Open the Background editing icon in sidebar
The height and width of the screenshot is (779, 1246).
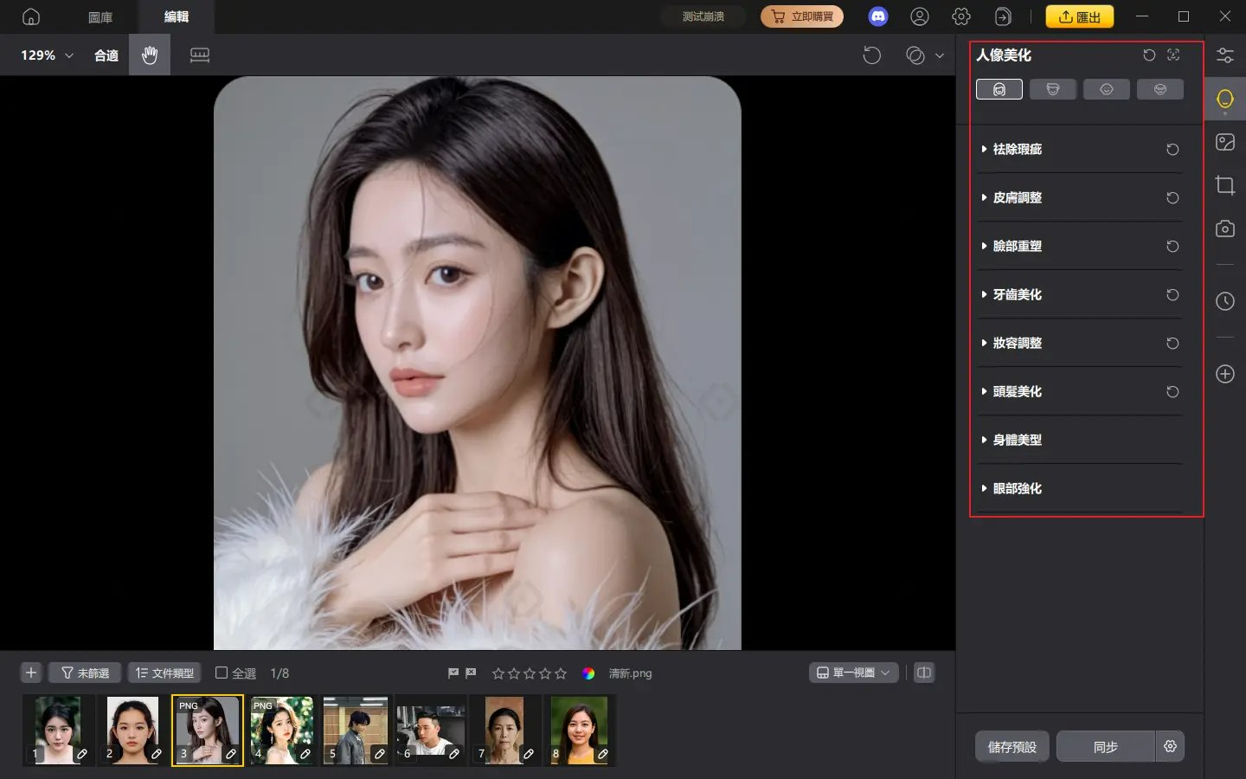pyautogui.click(x=1224, y=141)
